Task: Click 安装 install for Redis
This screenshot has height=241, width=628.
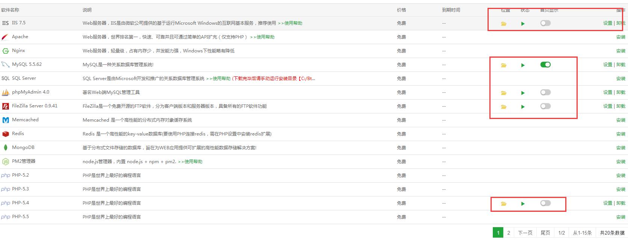Action: tap(621, 134)
